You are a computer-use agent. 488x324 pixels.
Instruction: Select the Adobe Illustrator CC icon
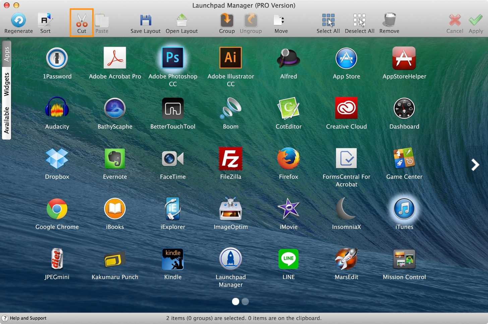pyautogui.click(x=231, y=58)
